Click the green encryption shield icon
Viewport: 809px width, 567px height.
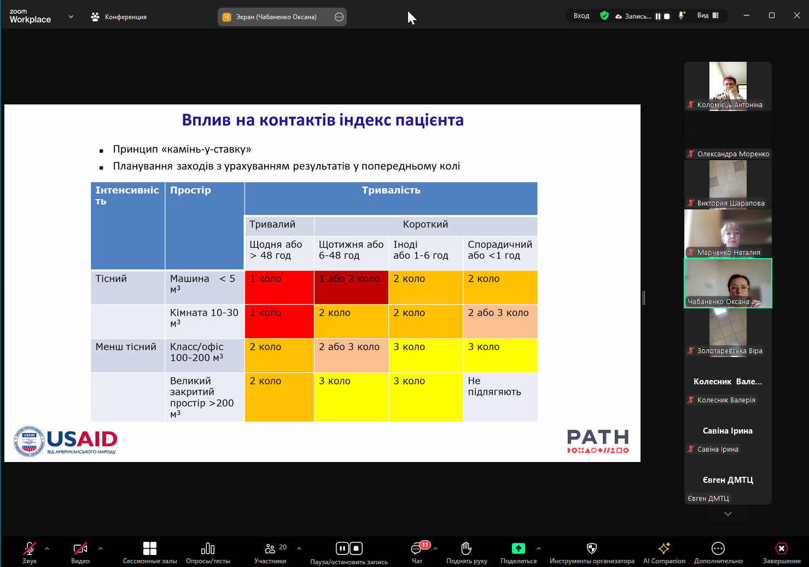pyautogui.click(x=604, y=16)
